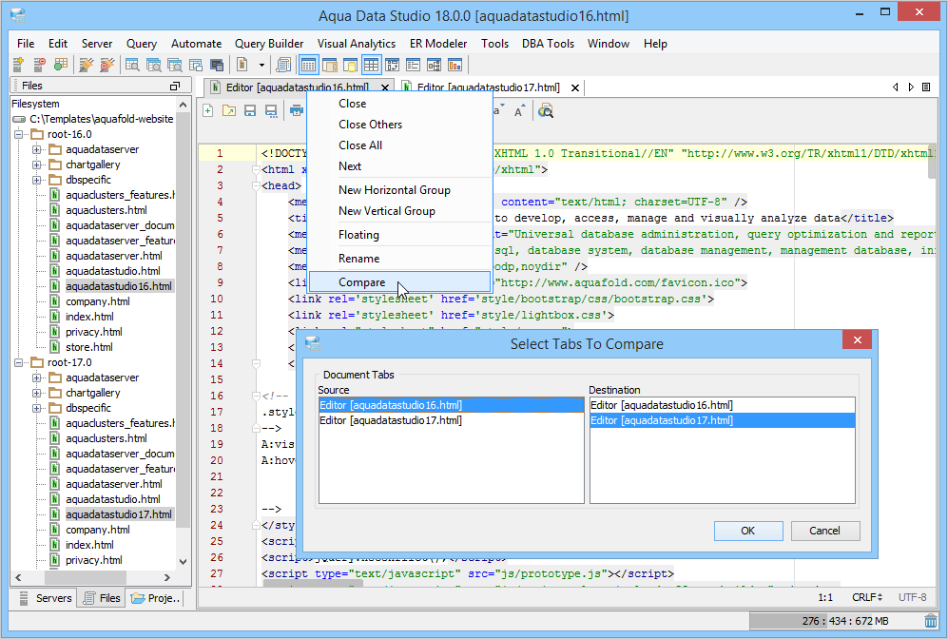Click the new file icon in editor toolbar
948x639 pixels.
point(208,111)
